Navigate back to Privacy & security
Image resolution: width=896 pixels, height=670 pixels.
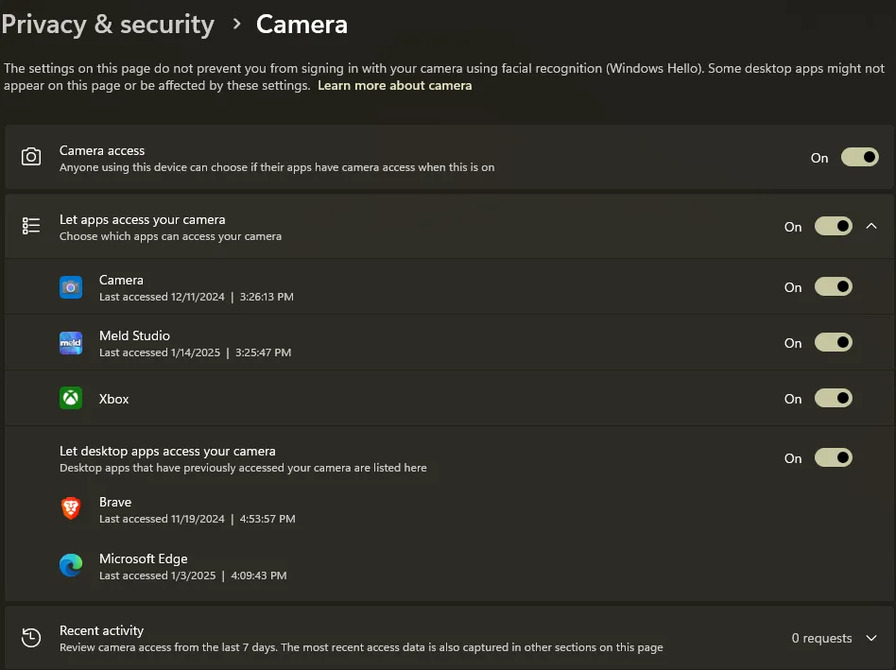click(108, 24)
